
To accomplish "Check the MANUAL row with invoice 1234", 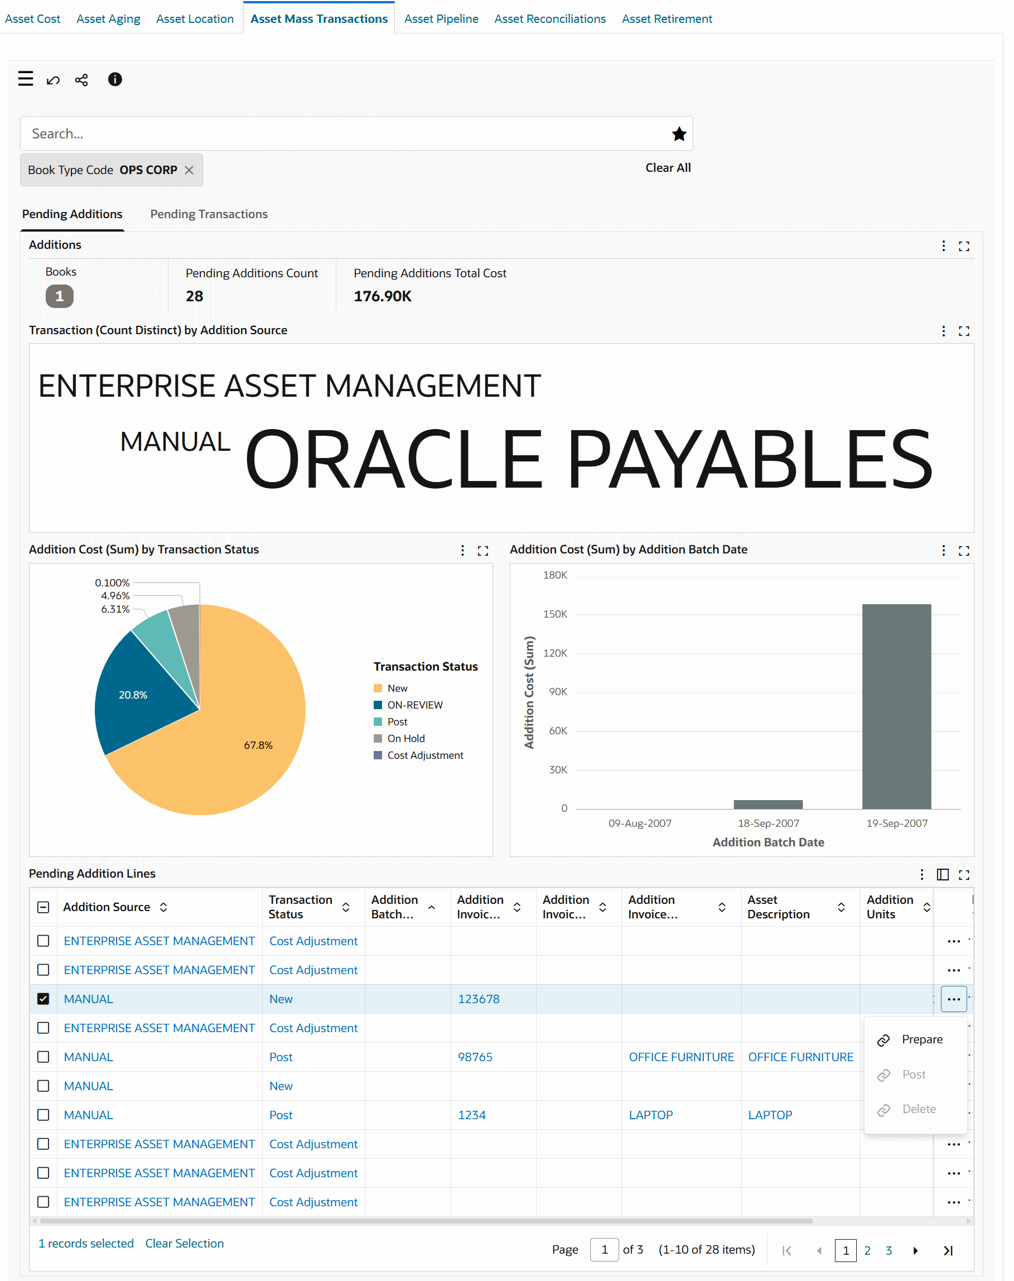I will click(44, 1115).
